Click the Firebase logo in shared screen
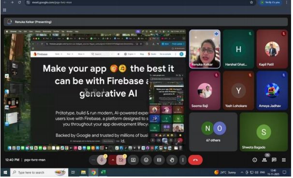293x178 pixels. pos(40,54)
